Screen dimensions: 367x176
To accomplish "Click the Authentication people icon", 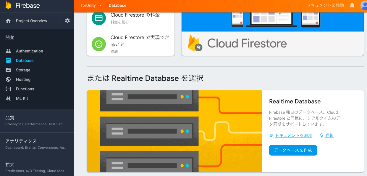I will click(x=8, y=51).
